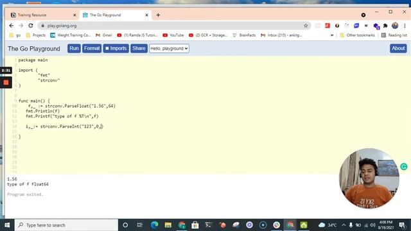Open the Chrome profile avatar

395,26
